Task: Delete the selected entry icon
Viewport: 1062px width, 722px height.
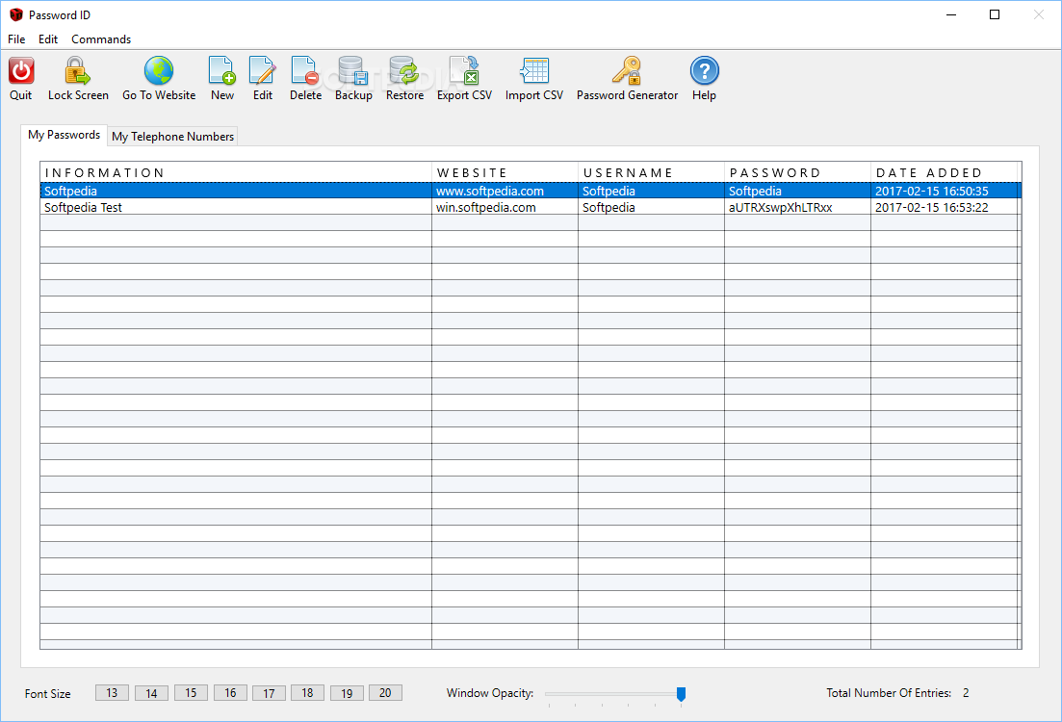Action: point(305,70)
